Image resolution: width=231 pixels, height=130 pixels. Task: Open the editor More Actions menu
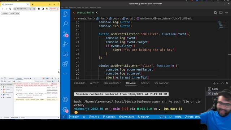pos(226,13)
